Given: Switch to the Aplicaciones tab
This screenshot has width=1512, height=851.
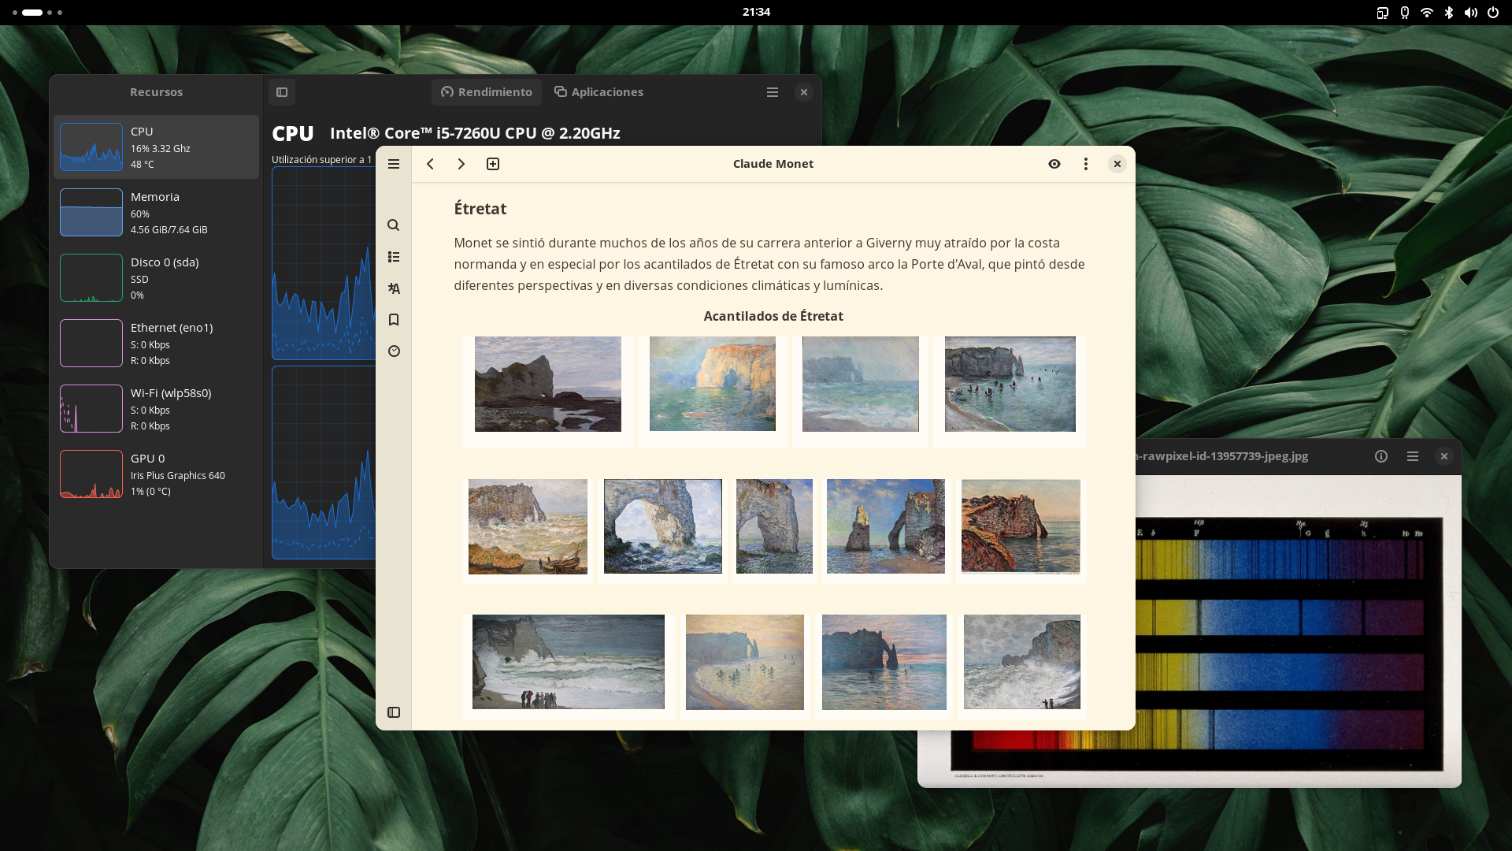Looking at the screenshot, I should tap(598, 92).
